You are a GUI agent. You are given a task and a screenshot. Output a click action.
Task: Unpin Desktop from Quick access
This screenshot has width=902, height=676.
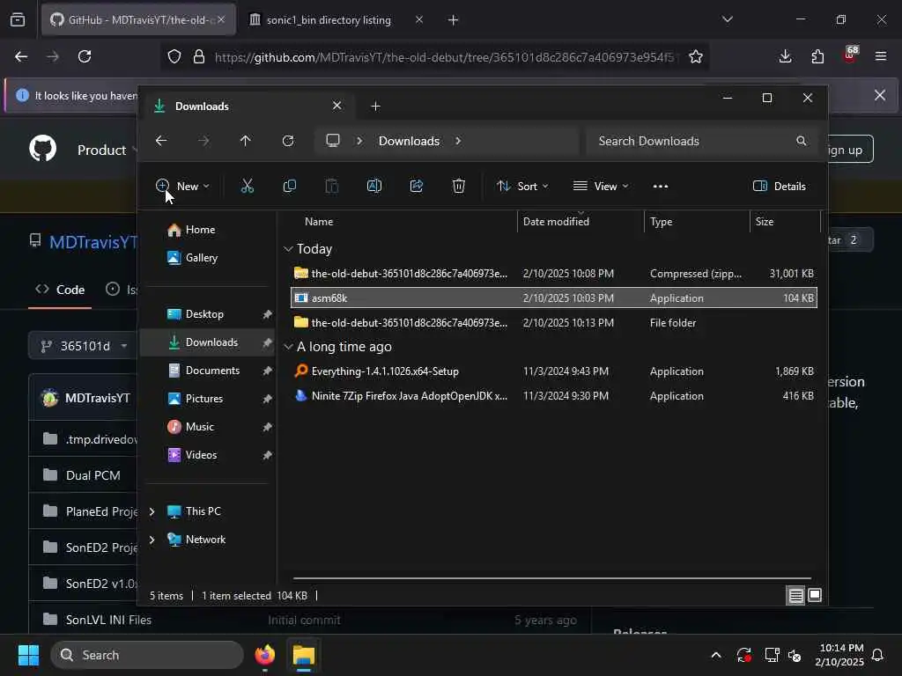[267, 314]
